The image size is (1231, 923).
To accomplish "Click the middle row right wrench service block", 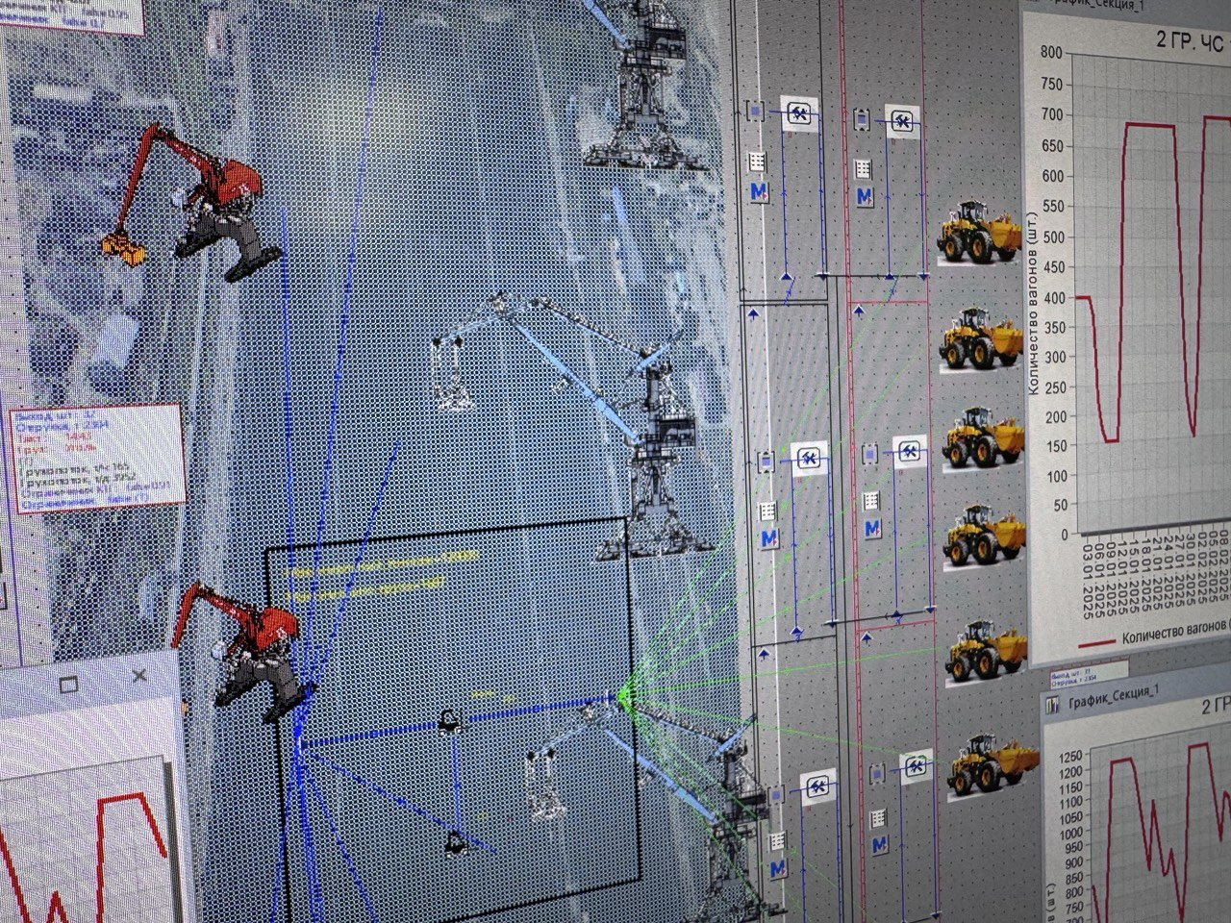I will click(909, 452).
